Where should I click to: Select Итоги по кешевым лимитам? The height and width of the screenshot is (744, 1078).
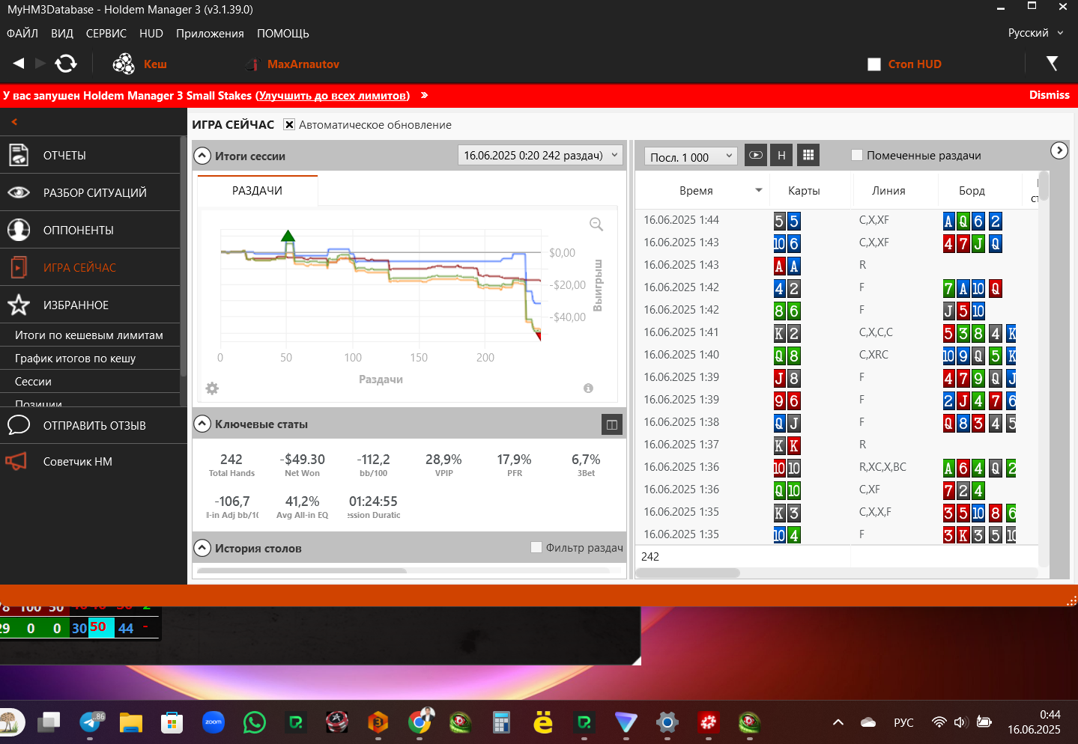(89, 335)
